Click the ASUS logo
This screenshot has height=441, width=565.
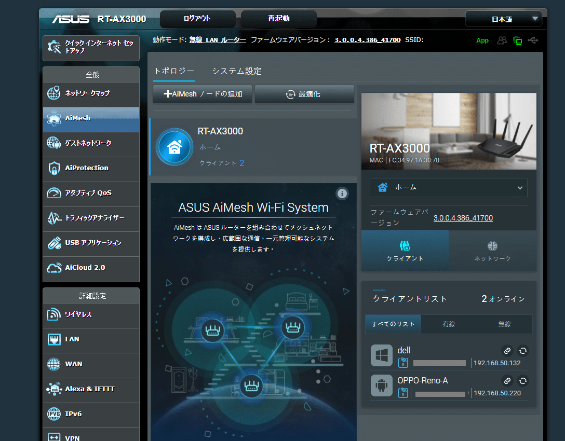(71, 19)
